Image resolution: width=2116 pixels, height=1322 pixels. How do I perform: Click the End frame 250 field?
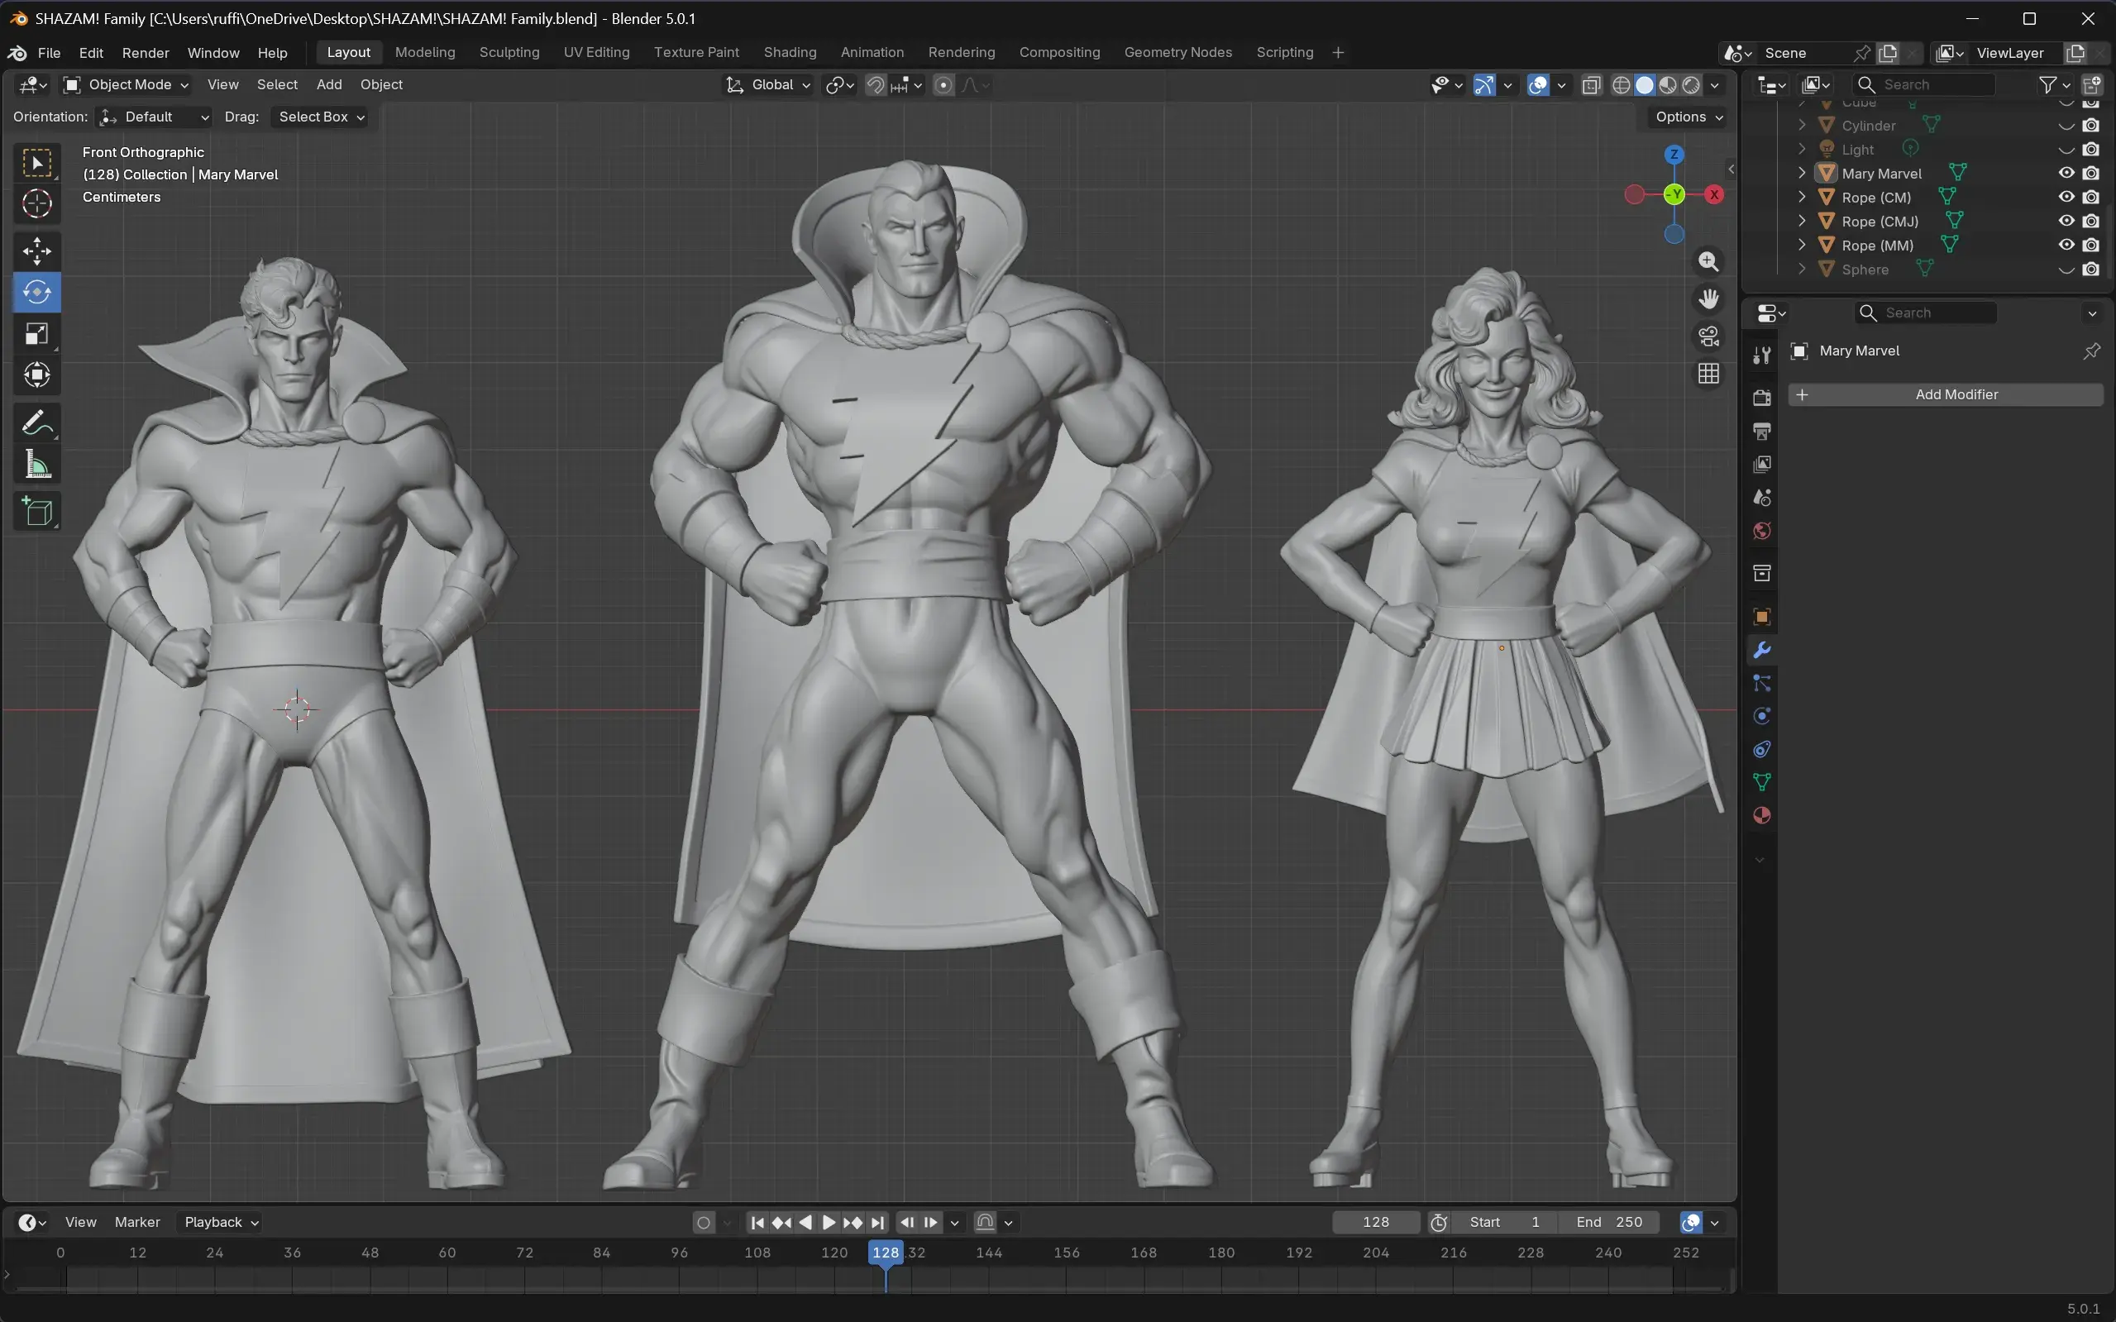pos(1610,1222)
